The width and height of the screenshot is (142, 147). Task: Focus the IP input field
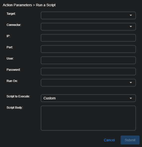click(88, 38)
